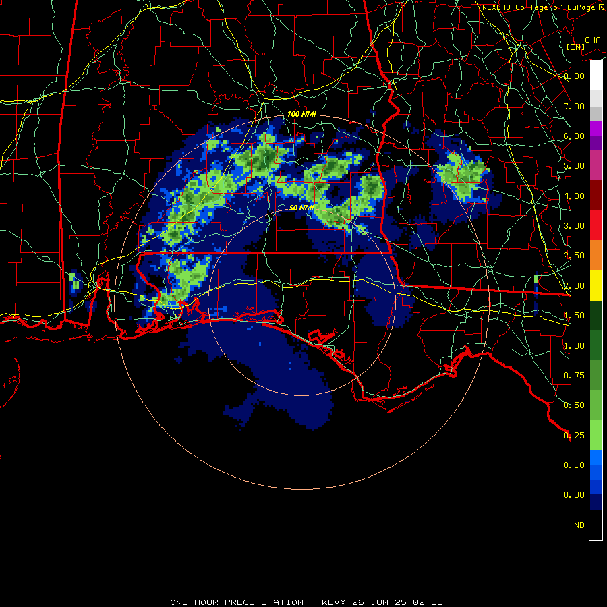Select the 0.25 legend value
The image size is (607, 607).
pos(574,436)
